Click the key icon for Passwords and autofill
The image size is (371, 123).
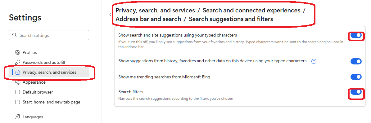pyautogui.click(x=17, y=62)
